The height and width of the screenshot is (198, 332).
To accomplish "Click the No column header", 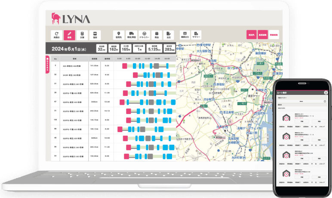I will [55, 59].
